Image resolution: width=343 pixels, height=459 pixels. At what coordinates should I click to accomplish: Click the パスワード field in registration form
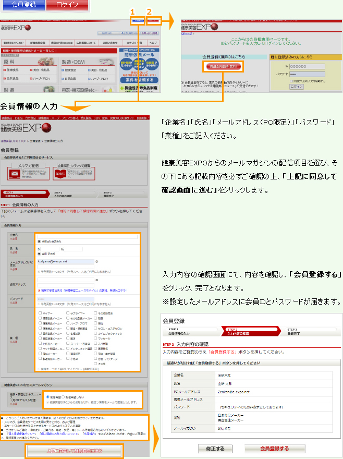[x=67, y=299]
